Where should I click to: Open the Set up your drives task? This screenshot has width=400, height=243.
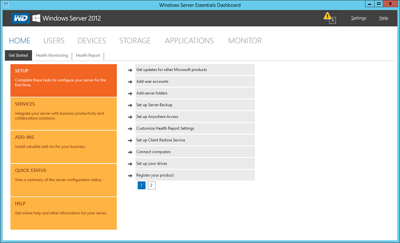point(195,163)
